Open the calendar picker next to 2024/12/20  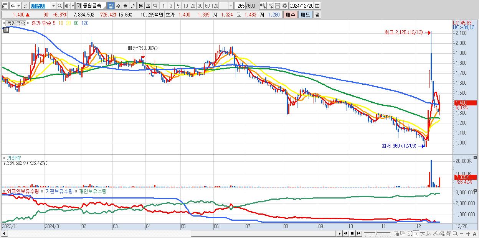point(317,6)
